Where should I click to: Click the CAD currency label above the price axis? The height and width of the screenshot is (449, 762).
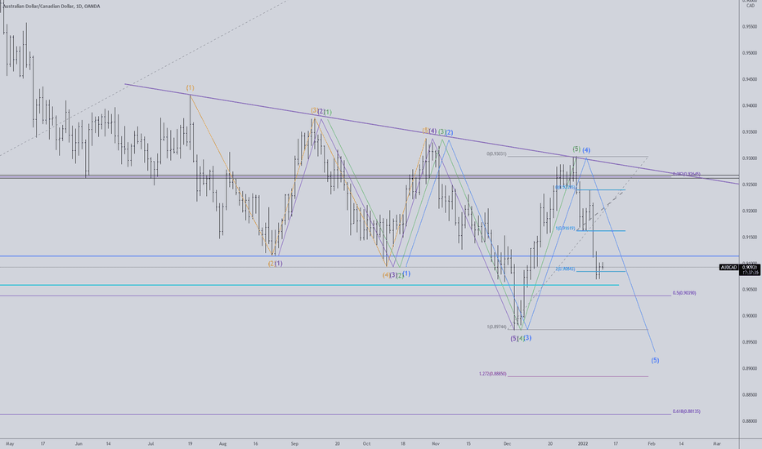[751, 6]
